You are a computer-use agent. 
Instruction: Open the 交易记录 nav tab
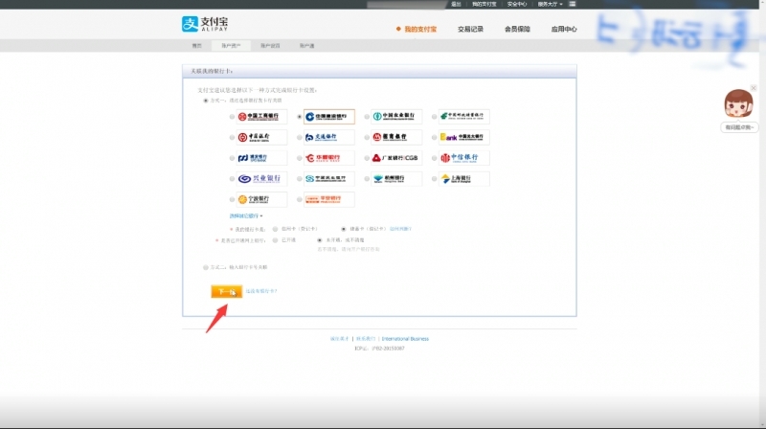tap(470, 30)
